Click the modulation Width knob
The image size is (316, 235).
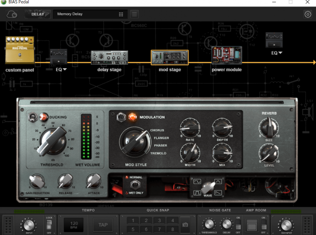(x=190, y=153)
